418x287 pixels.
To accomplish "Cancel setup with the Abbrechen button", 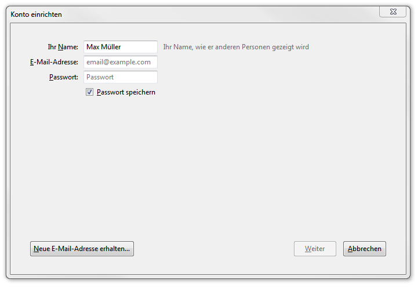I will tap(365, 249).
